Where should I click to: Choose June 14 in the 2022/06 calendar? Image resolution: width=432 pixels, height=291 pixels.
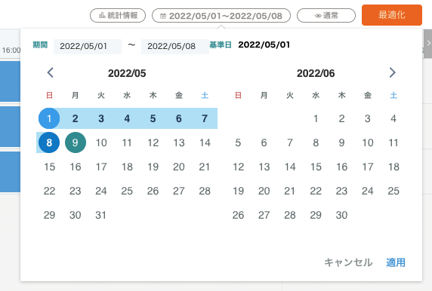tap(290, 167)
